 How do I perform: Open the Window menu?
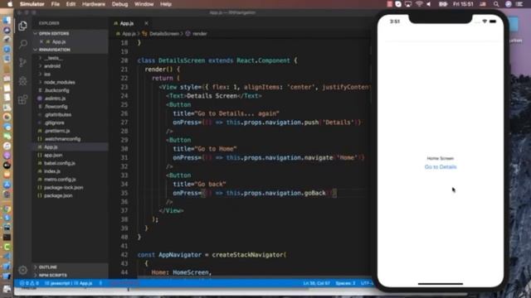click(144, 4)
